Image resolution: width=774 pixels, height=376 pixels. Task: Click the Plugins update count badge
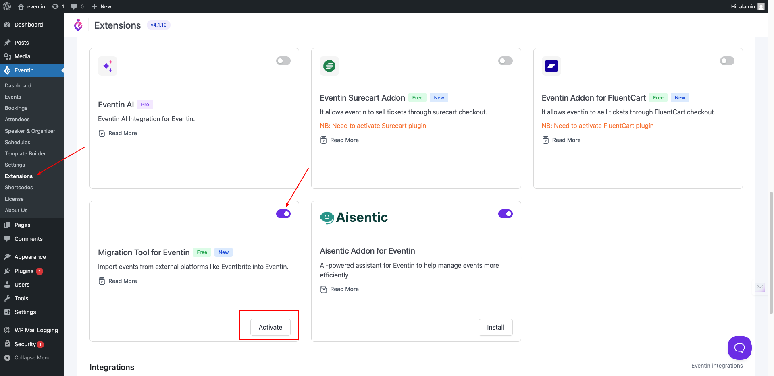(x=40, y=271)
